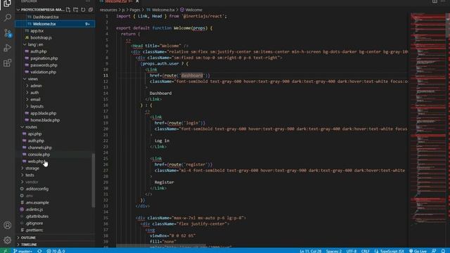The width and height of the screenshot is (450, 253).
Task: Click the New File icon in explorer header
Action: click(68, 10)
